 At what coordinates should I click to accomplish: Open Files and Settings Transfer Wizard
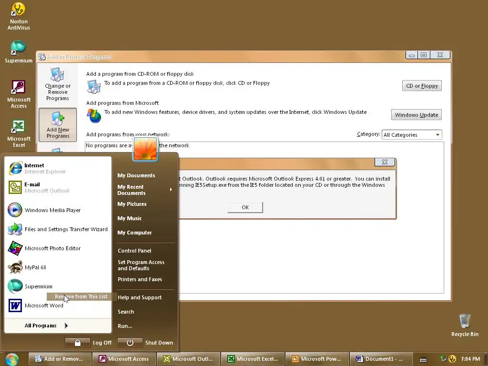(x=58, y=229)
